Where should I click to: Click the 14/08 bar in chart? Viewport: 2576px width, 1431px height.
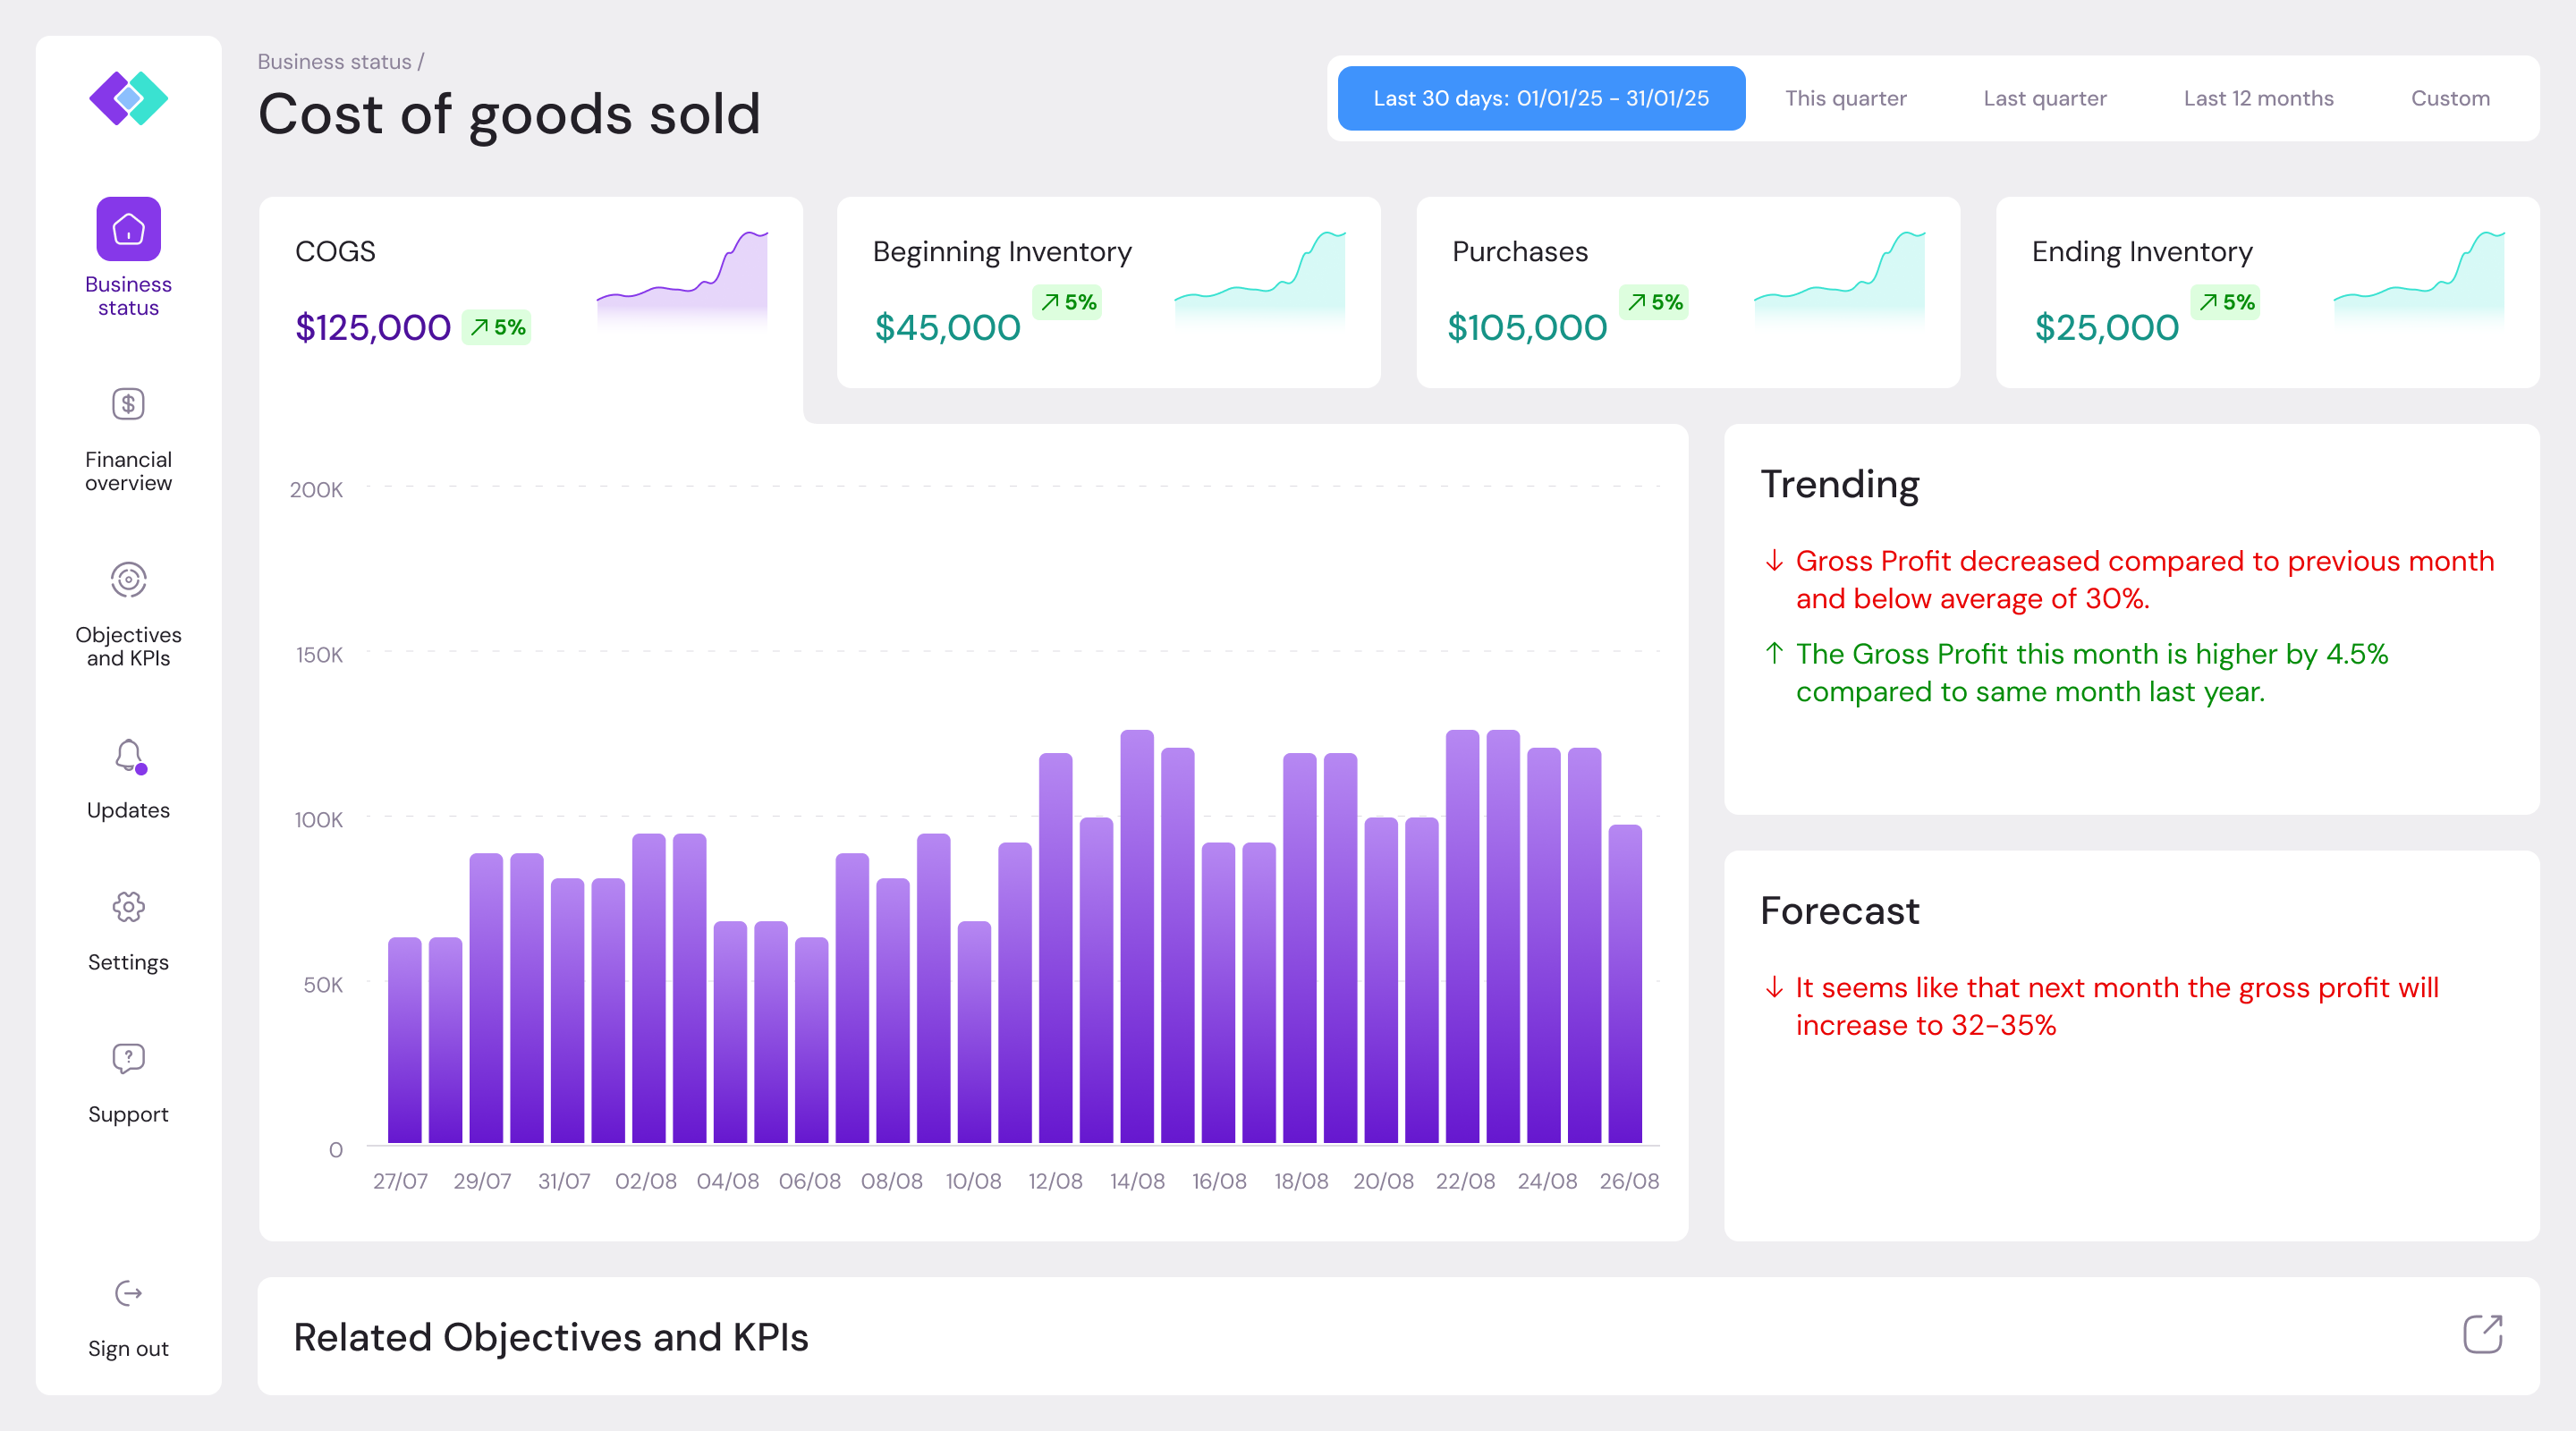[x=1136, y=937]
